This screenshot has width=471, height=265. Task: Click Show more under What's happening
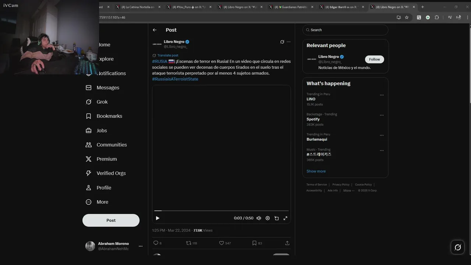(316, 171)
